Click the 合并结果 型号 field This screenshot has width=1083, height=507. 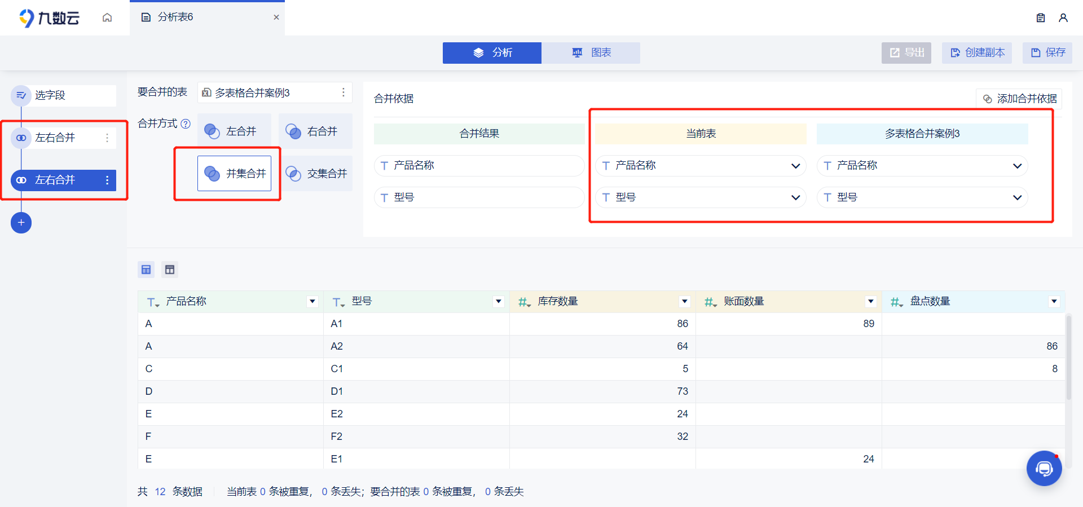tap(479, 197)
